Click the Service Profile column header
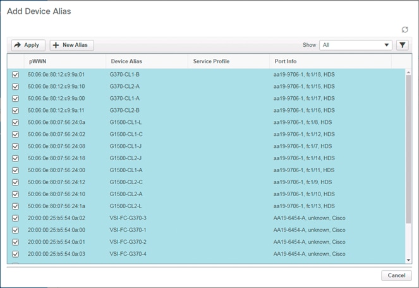The width and height of the screenshot is (419, 288). coord(229,61)
